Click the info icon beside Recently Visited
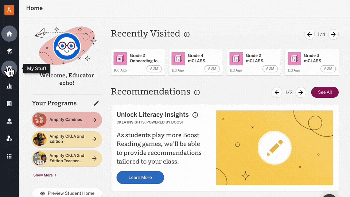The height and width of the screenshot is (197, 350). [187, 35]
